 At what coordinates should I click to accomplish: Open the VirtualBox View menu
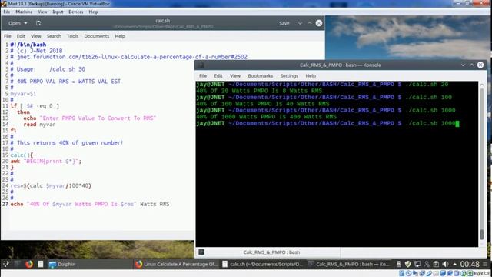(43, 12)
